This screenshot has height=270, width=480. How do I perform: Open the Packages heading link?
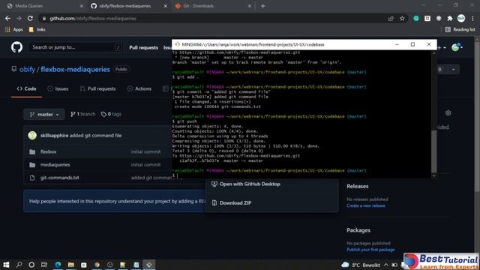pos(358,230)
